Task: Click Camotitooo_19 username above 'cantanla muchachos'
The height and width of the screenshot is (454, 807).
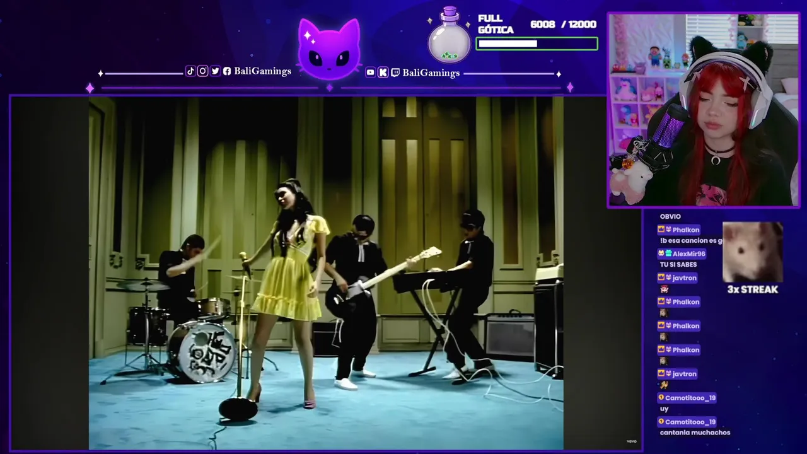Action: coord(690,422)
